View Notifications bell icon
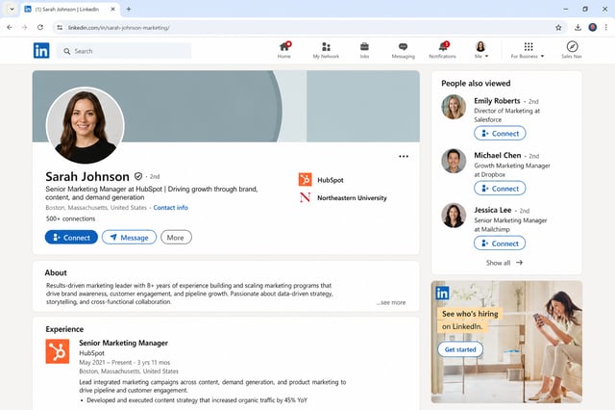The width and height of the screenshot is (615, 410). click(x=442, y=50)
